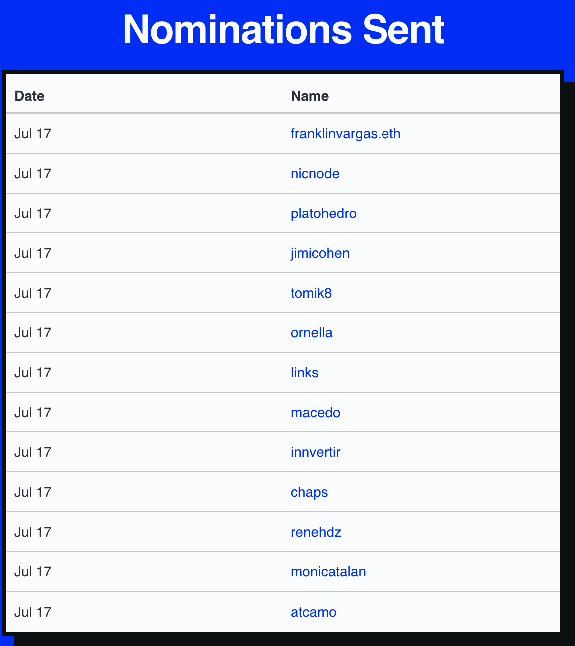Screen dimensions: 575x646
Task: Open platohedro's profile
Action: pos(323,214)
